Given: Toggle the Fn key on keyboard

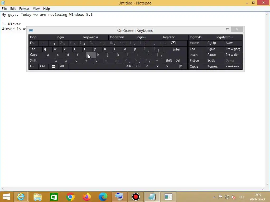Looking at the screenshot, I should (33, 66).
